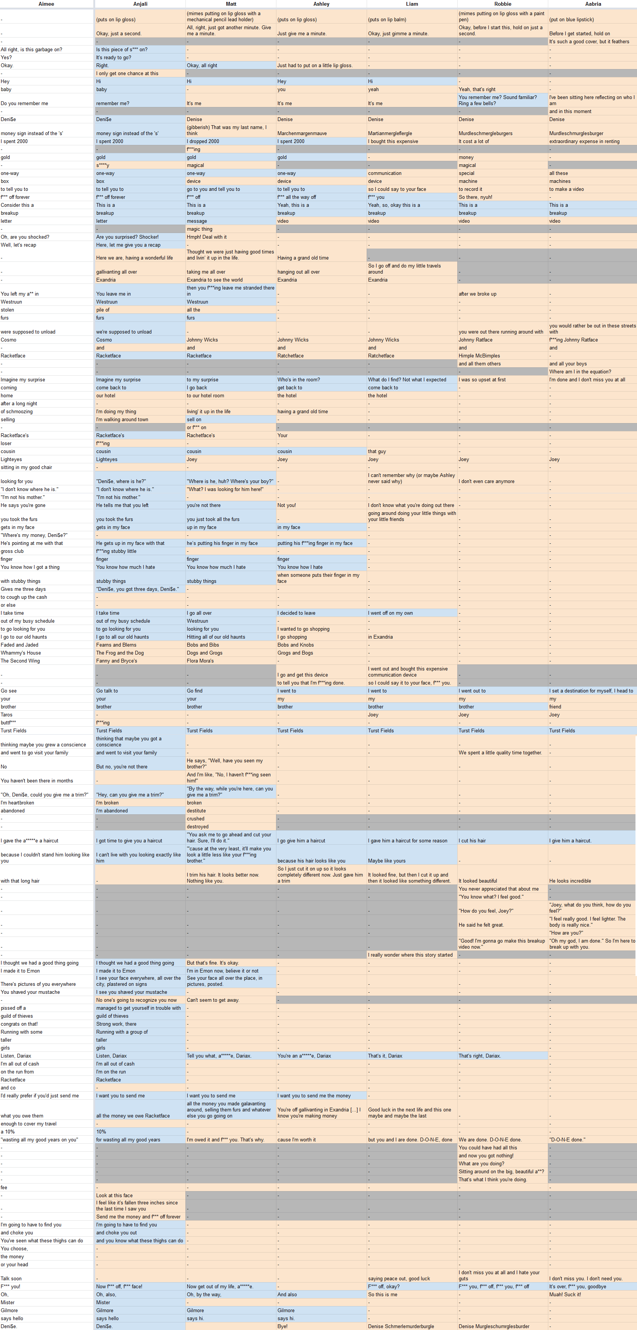
Task: Click the 'Flora Mora's' cell
Action: (x=231, y=661)
